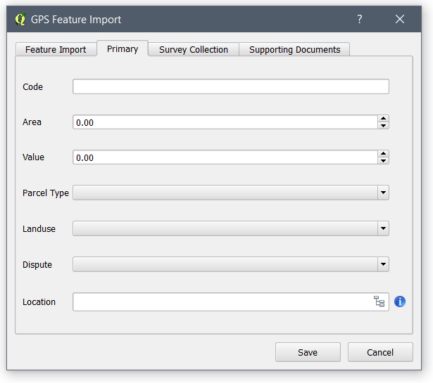Viewport: 433px width, 383px height.
Task: Click the Parcel Type label
Action: pos(46,193)
